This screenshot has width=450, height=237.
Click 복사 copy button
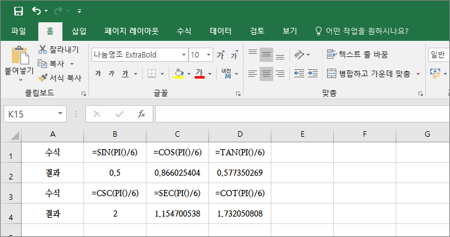[51, 64]
